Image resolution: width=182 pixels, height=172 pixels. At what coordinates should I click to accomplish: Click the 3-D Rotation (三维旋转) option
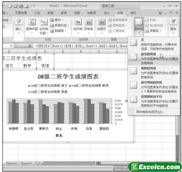116,31
